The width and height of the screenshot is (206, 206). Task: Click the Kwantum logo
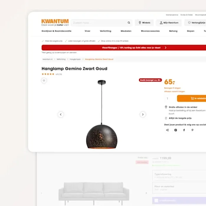click(55, 23)
